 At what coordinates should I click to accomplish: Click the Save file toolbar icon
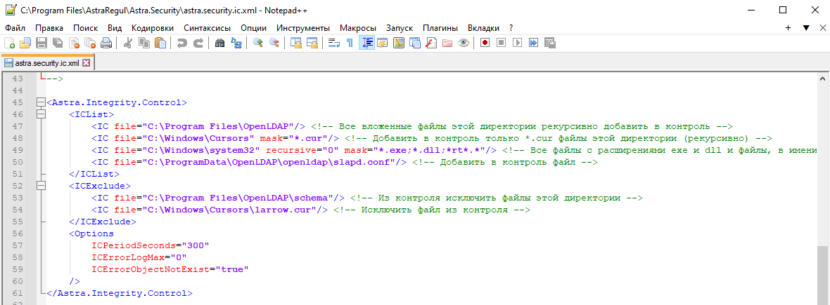pyautogui.click(x=41, y=43)
